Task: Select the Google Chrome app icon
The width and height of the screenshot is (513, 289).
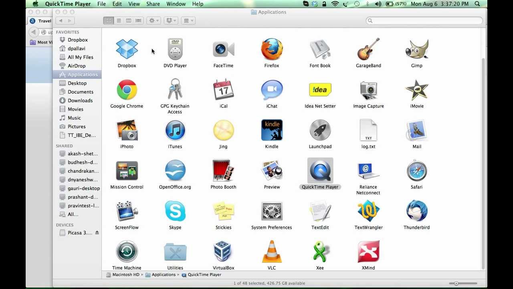Action: [x=127, y=90]
